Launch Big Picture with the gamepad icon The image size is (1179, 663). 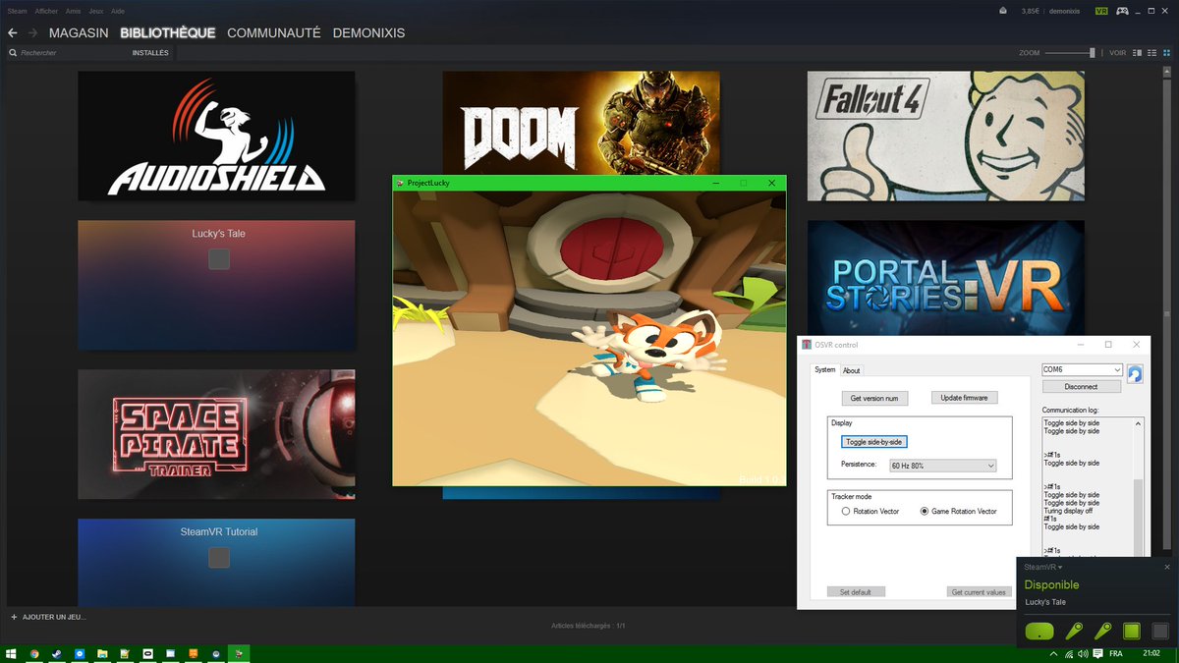tap(1121, 11)
